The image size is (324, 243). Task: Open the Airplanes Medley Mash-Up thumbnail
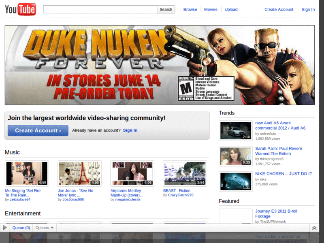[132, 174]
